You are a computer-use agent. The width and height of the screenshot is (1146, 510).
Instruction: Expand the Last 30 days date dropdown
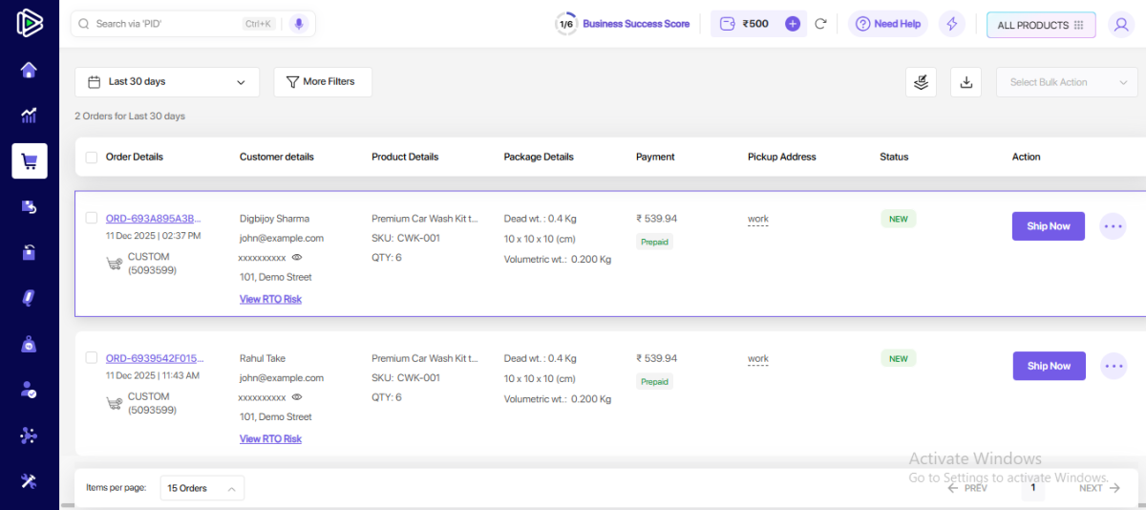167,82
